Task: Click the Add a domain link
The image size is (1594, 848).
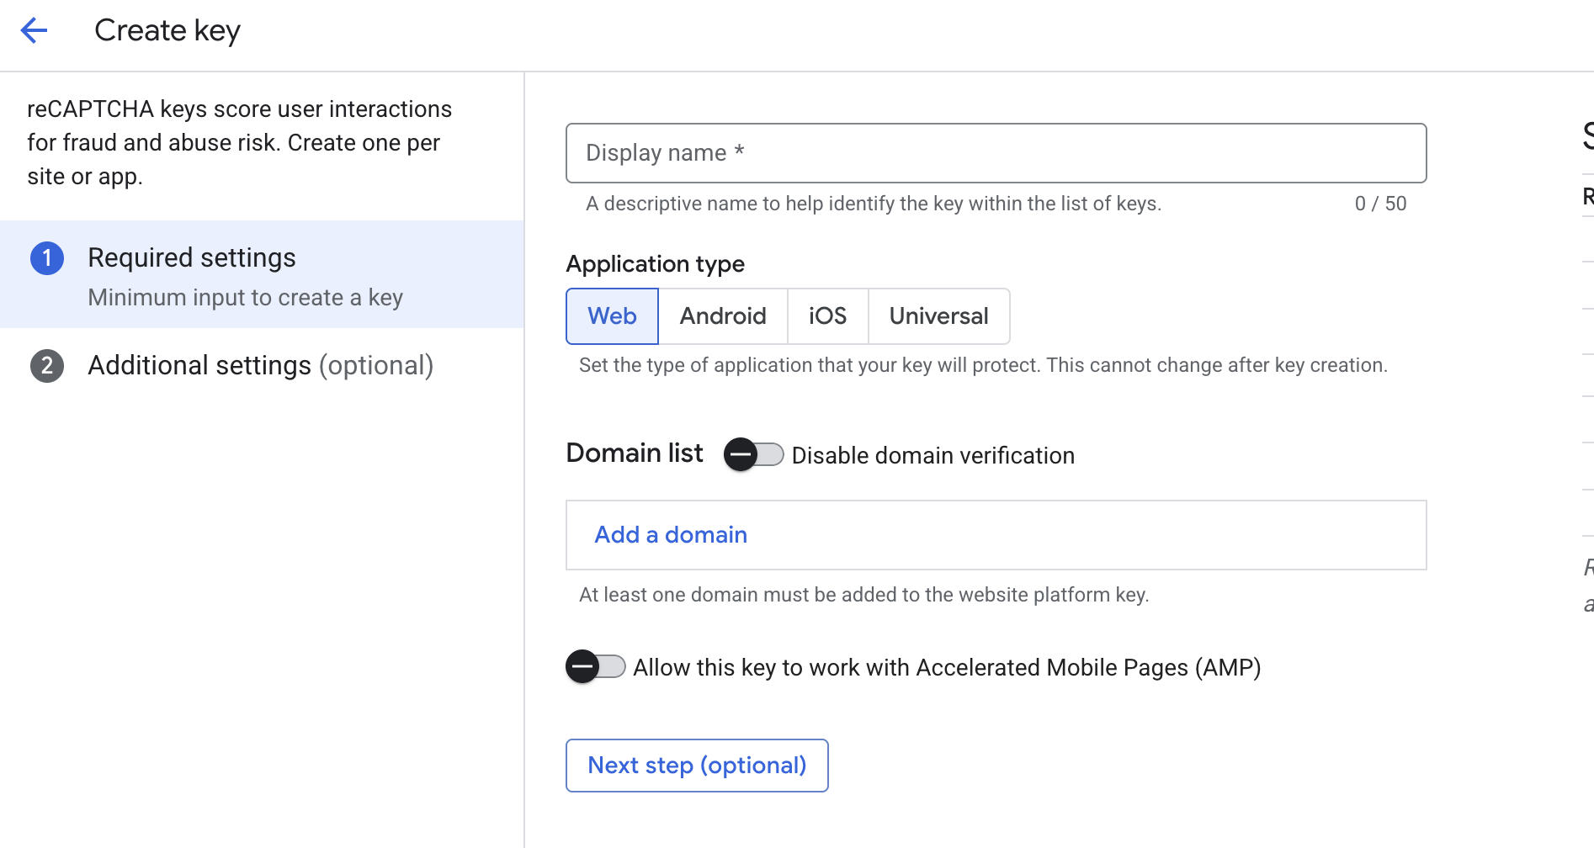Action: pyautogui.click(x=671, y=535)
